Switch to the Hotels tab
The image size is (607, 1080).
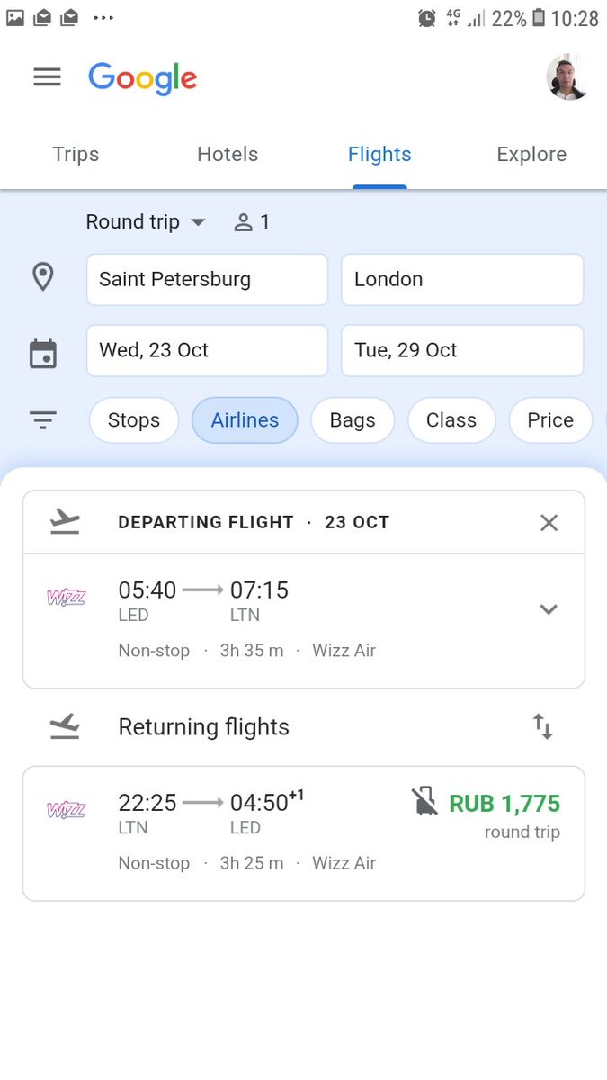[x=228, y=155]
